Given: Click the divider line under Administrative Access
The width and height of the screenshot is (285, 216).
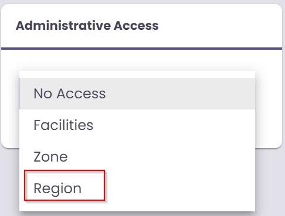Looking at the screenshot, I should pos(141,49).
